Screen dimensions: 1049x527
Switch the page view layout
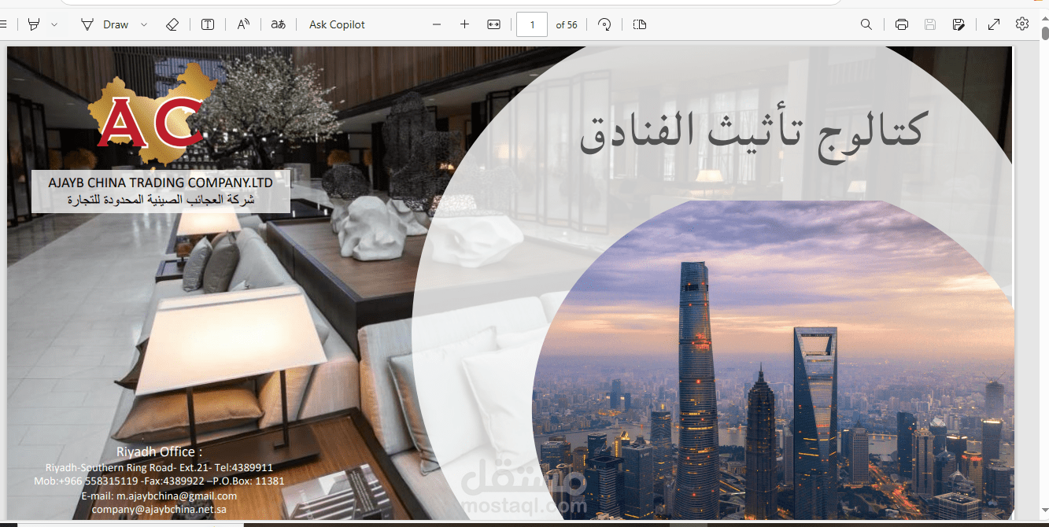tap(640, 24)
